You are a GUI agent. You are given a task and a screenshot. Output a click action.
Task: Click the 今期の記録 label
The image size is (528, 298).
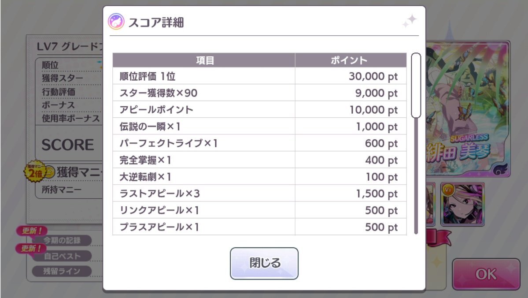point(62,241)
